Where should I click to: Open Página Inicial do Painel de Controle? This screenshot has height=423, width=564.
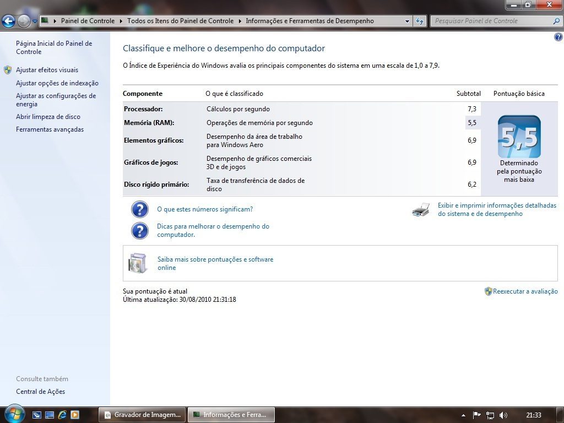[x=54, y=47]
